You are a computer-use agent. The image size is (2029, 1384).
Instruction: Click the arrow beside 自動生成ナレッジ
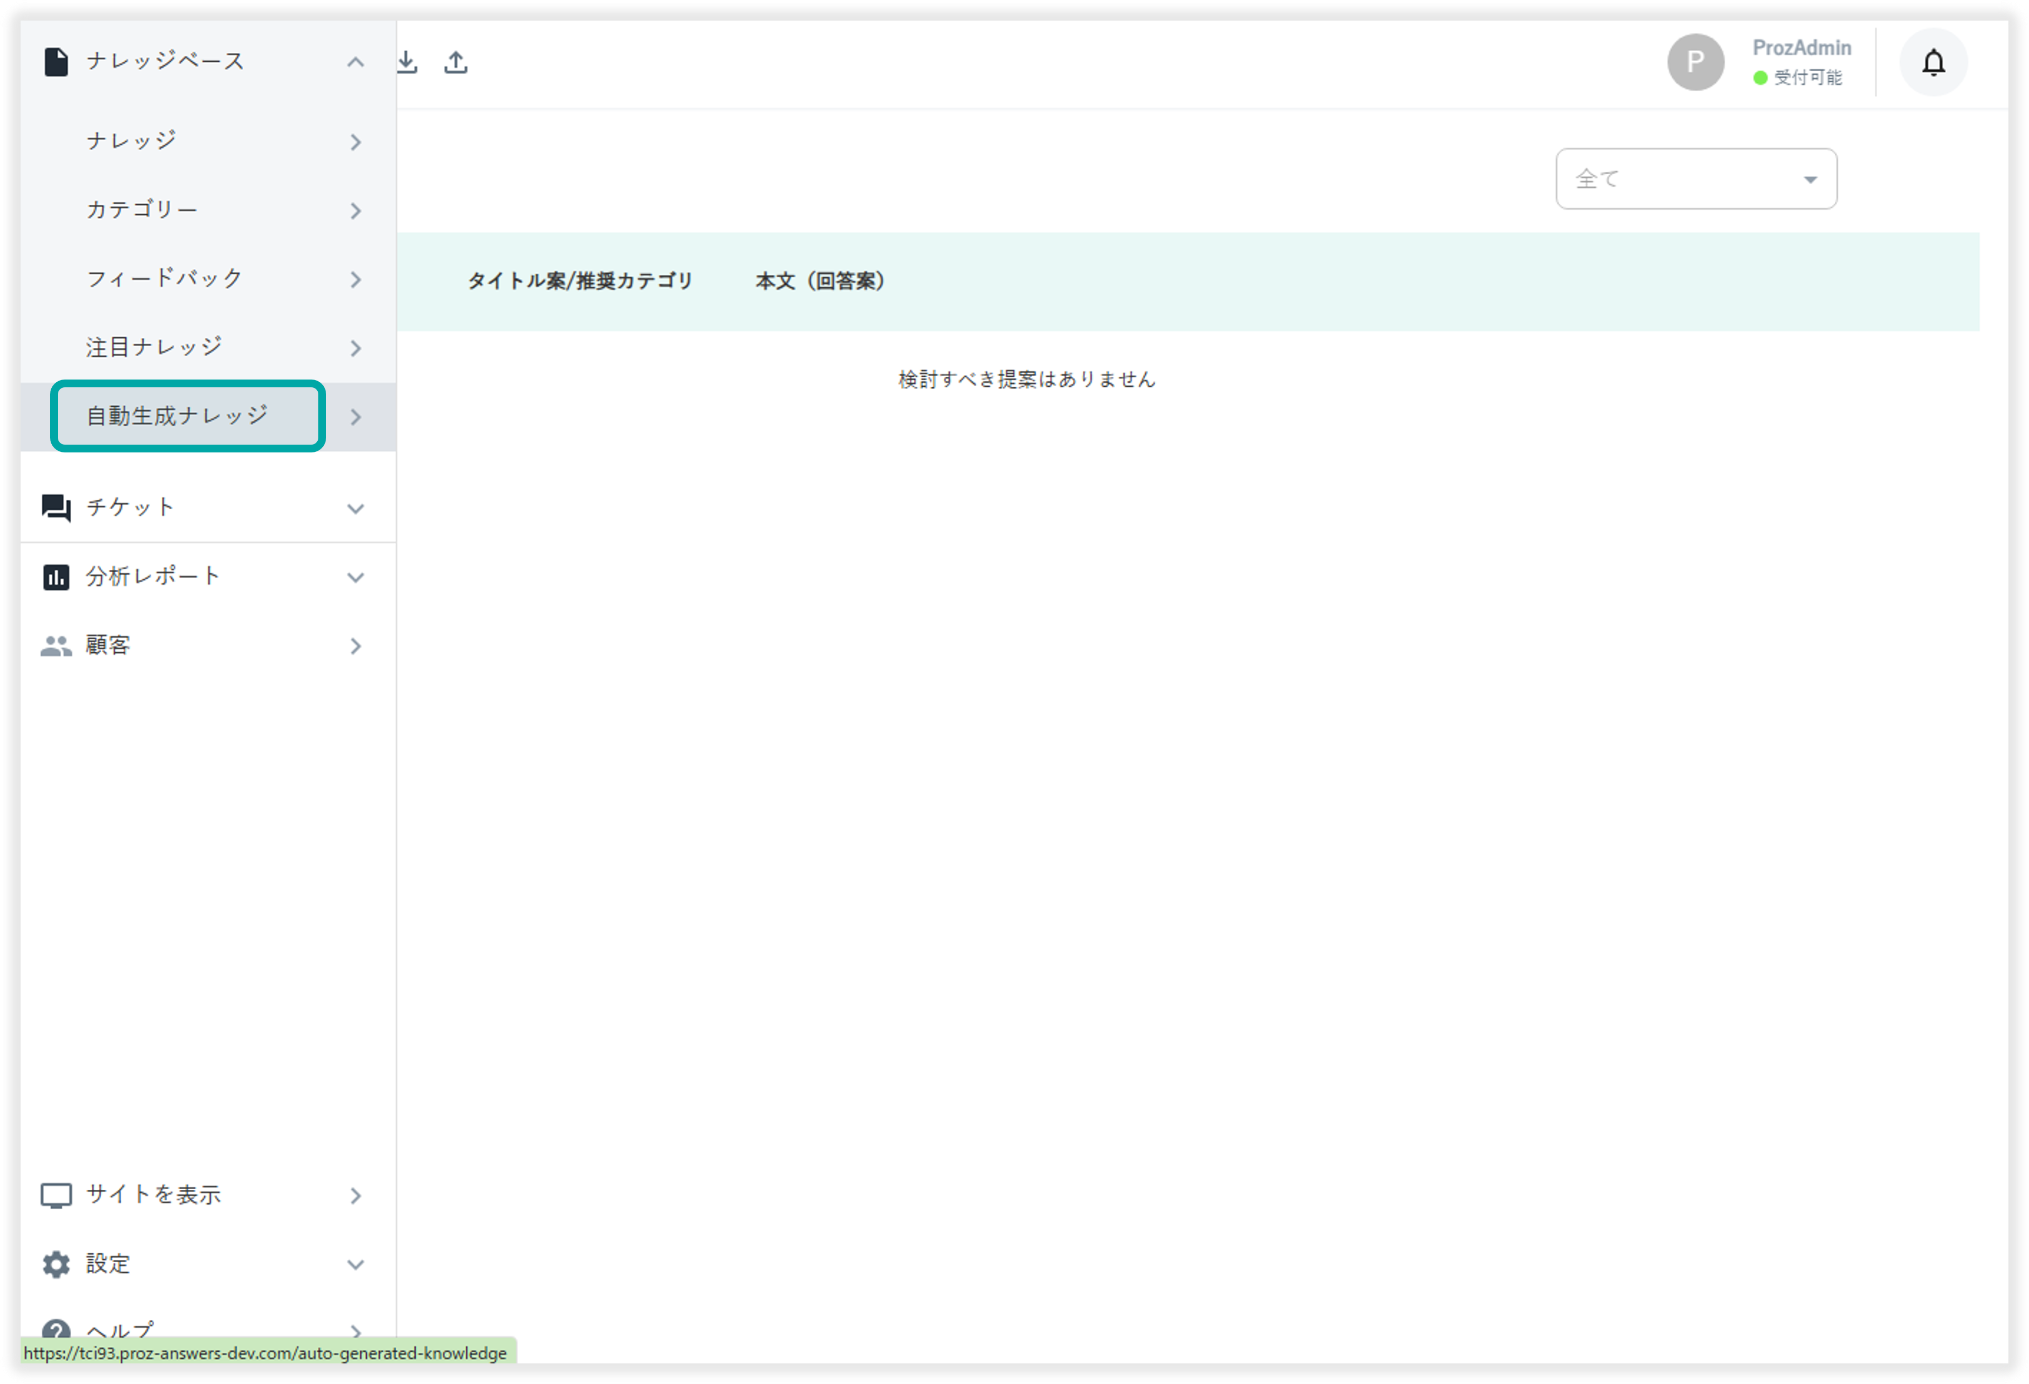[356, 417]
